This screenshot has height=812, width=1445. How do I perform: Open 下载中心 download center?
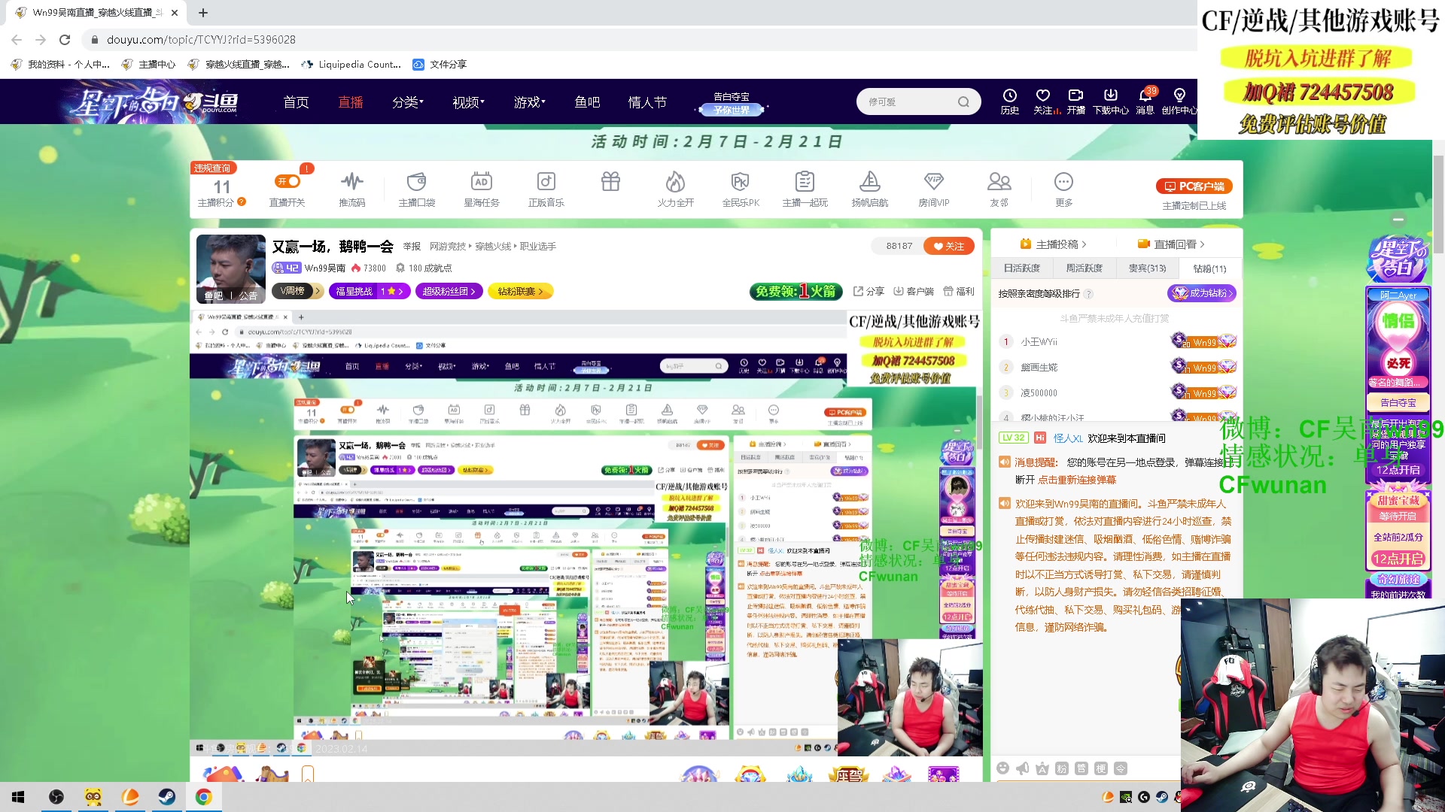point(1110,101)
